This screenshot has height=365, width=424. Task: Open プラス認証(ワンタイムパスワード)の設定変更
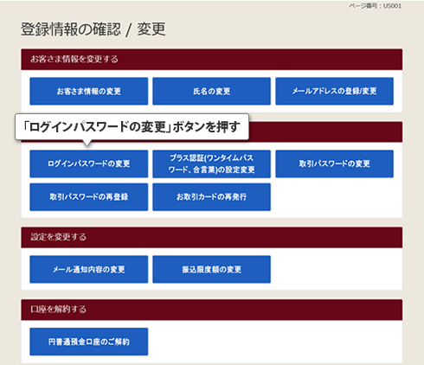click(211, 163)
